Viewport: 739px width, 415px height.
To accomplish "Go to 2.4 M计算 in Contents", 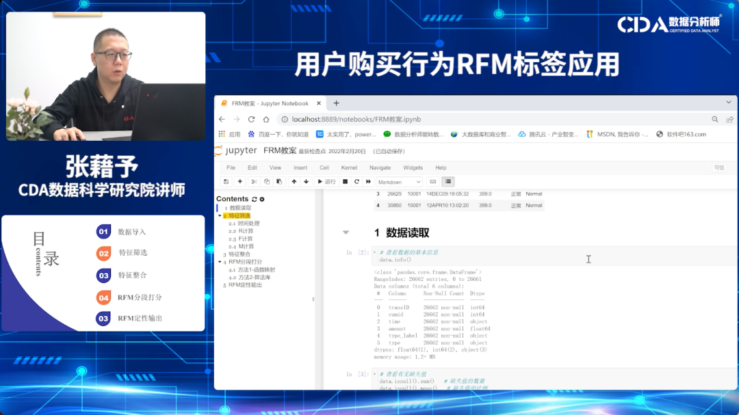I will tap(241, 246).
